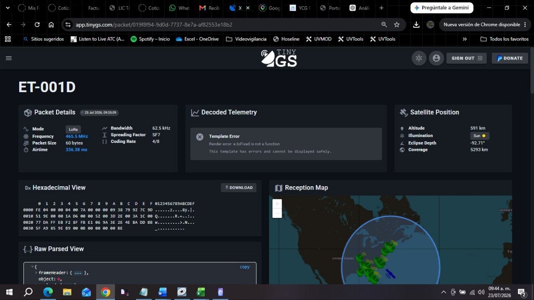Click the blue satellite icon on map
The image size is (534, 300).
(390, 274)
